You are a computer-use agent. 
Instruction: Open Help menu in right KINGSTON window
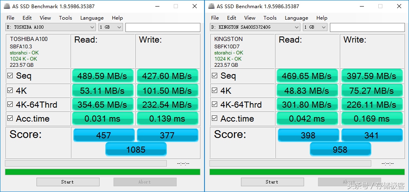[x=322, y=18]
